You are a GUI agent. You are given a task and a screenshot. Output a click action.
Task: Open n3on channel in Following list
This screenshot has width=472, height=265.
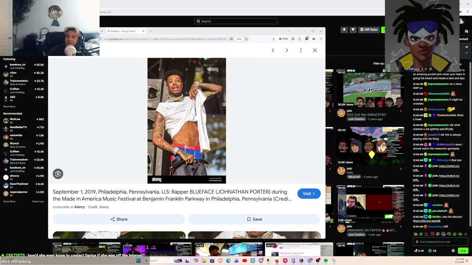click(24, 74)
